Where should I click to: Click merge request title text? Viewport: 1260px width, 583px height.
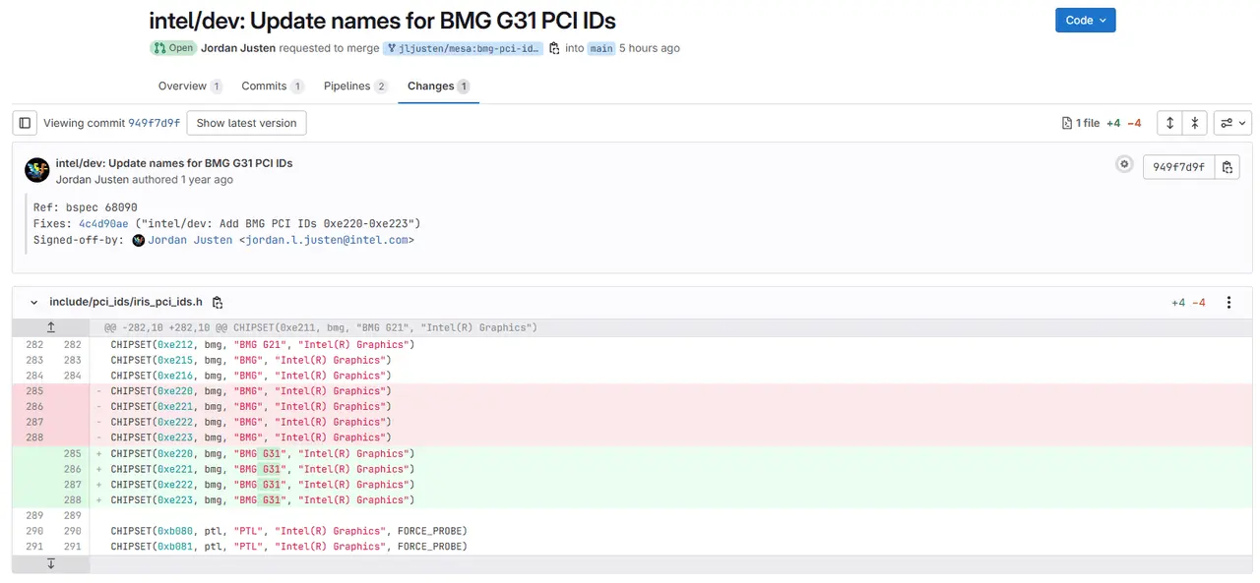pyautogui.click(x=382, y=20)
